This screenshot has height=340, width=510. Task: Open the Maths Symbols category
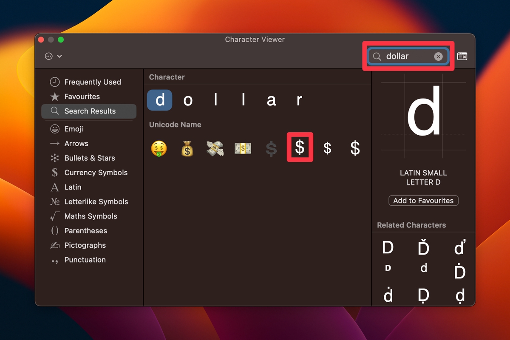coord(89,216)
